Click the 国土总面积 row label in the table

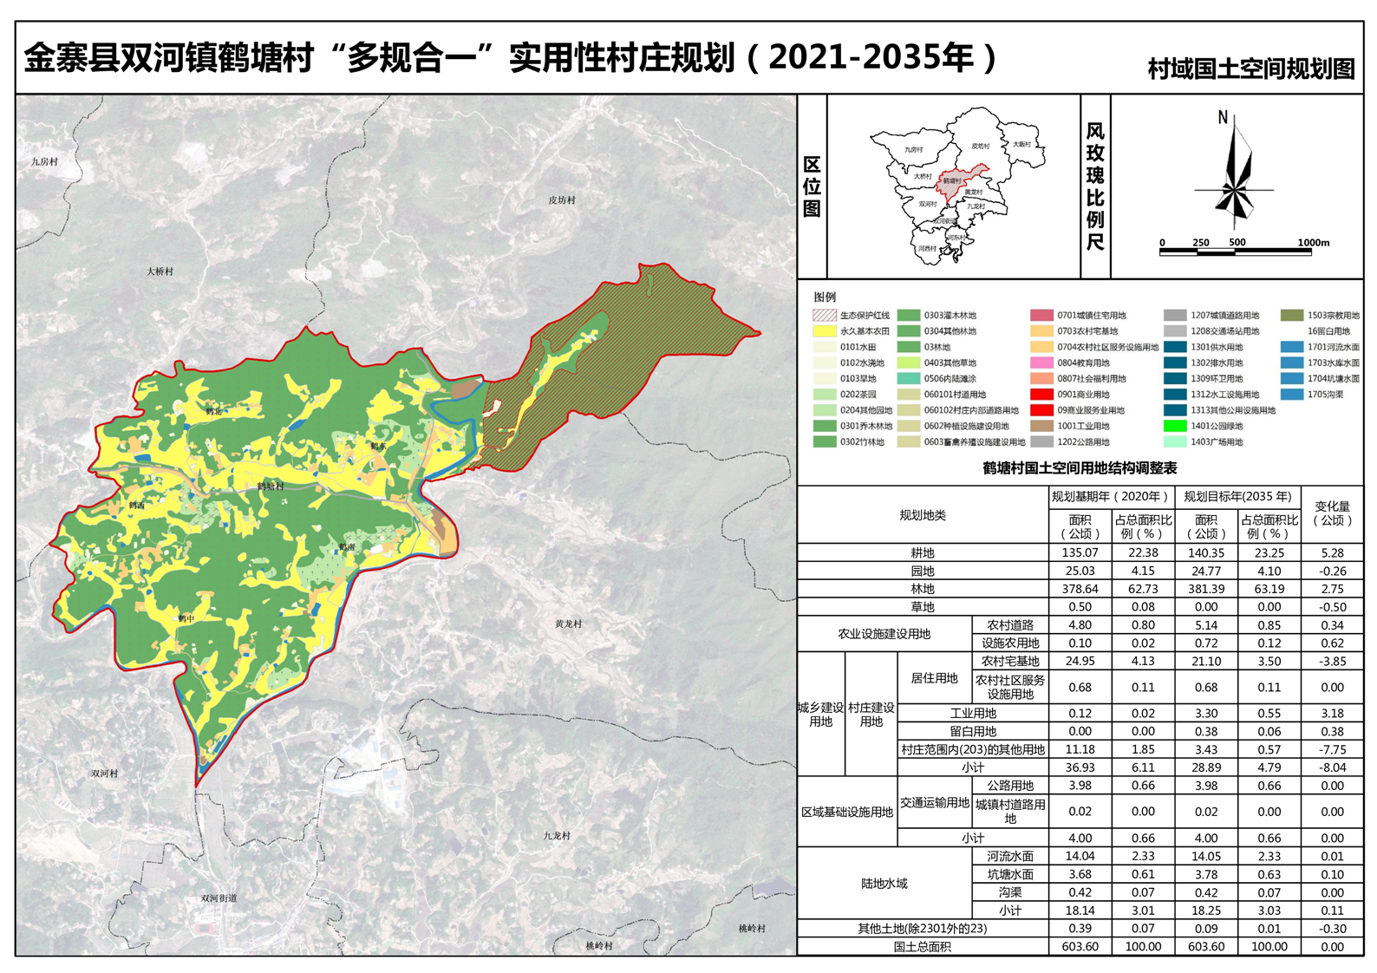[923, 947]
